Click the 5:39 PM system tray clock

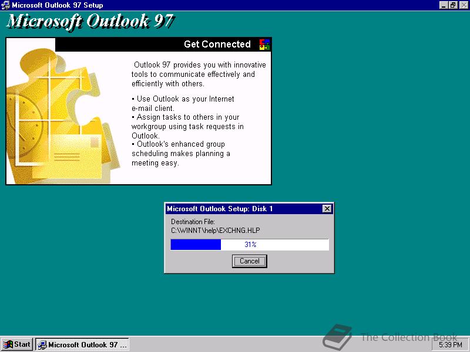click(x=450, y=344)
